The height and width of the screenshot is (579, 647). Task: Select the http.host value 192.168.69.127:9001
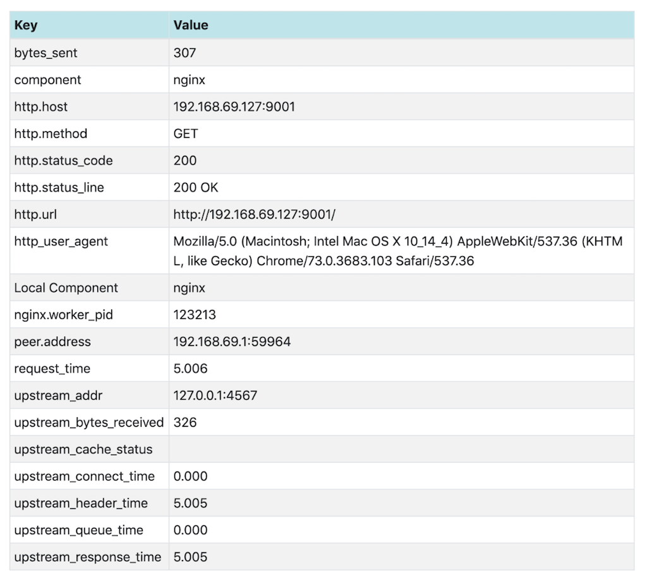click(234, 107)
